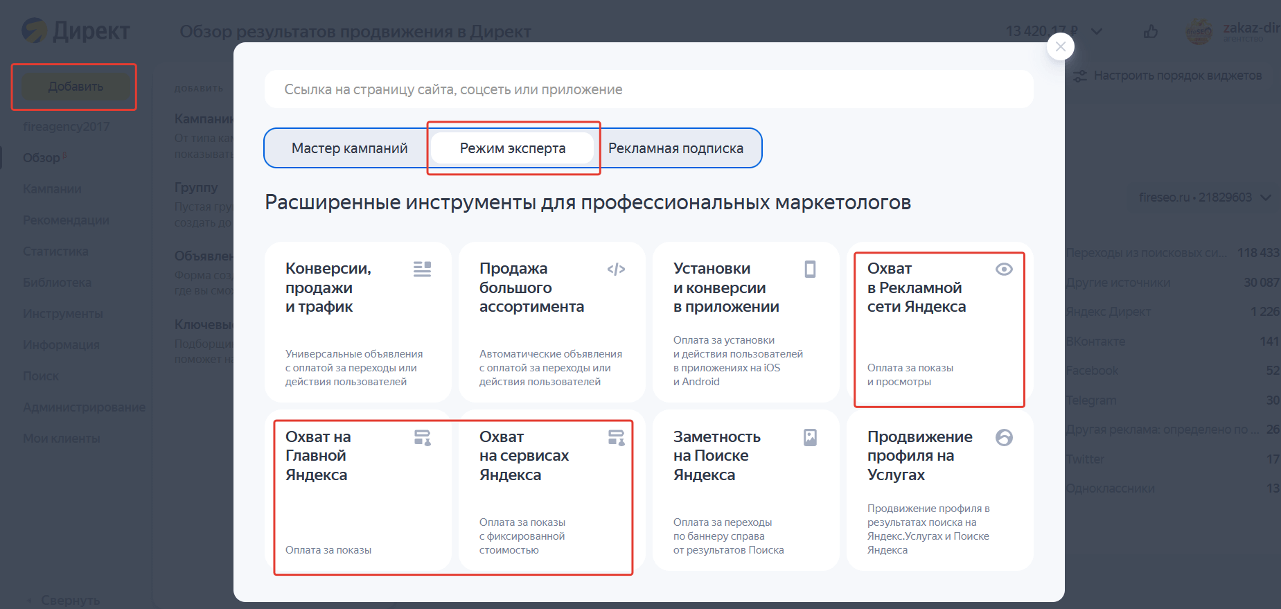Close the campaign creation dialog

1060,47
